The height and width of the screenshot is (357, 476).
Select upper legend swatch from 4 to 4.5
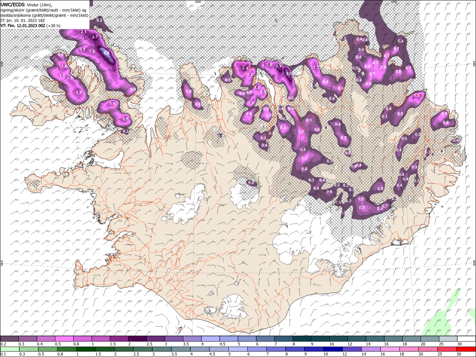click(x=210, y=339)
